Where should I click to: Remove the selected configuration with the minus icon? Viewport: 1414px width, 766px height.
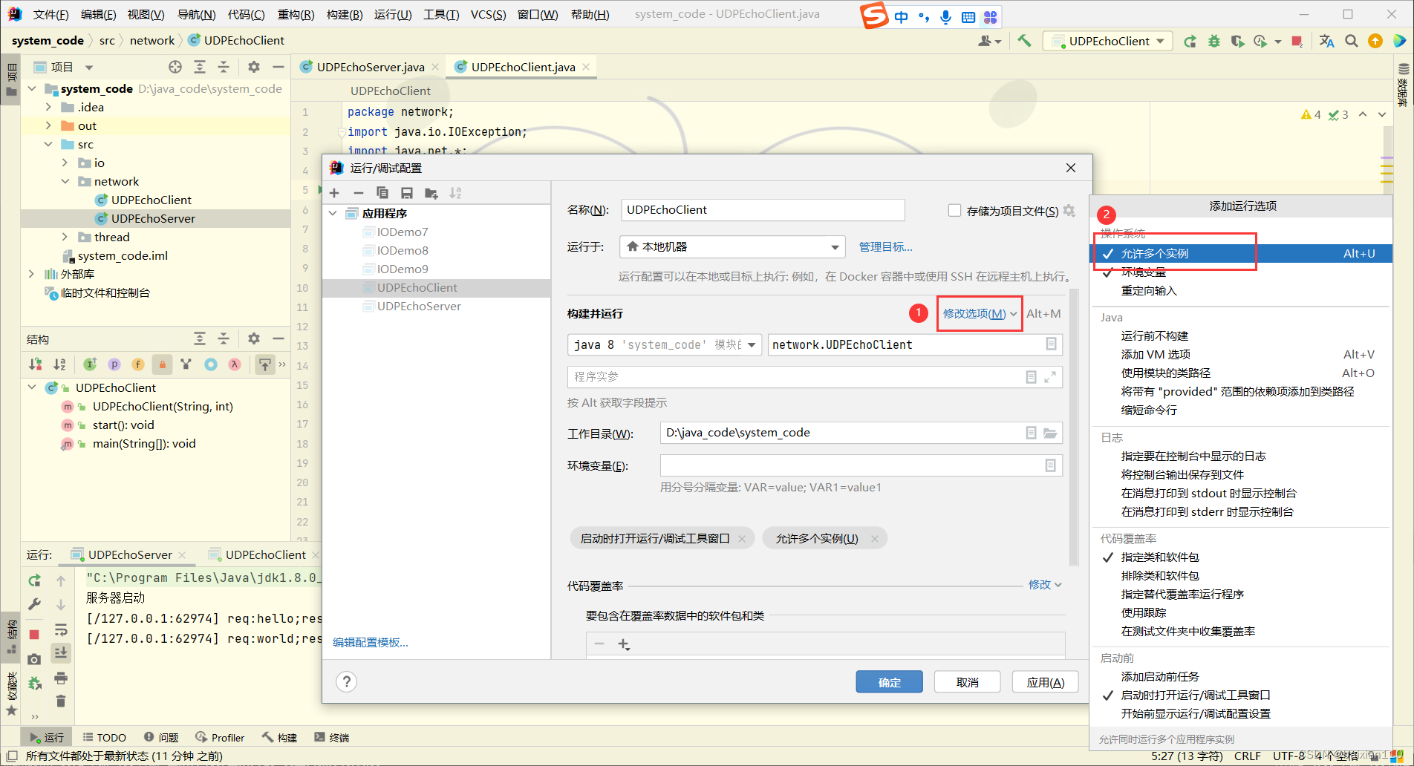pyautogui.click(x=359, y=193)
